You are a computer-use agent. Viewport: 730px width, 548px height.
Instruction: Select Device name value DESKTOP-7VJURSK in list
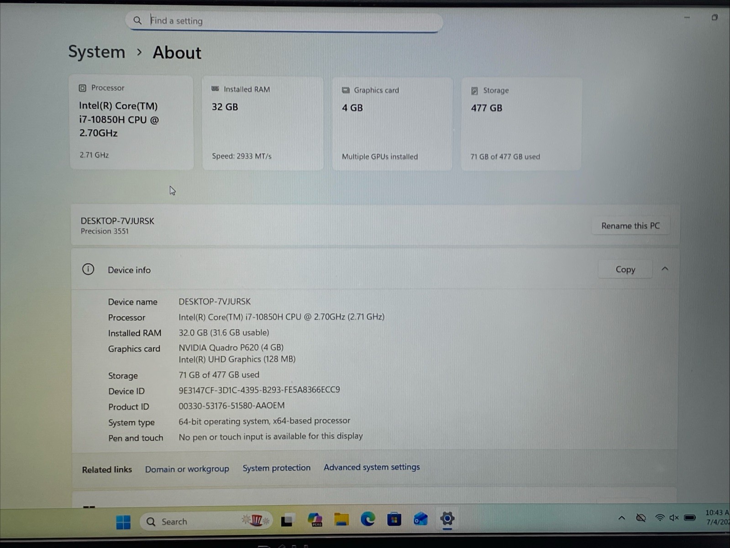(215, 302)
